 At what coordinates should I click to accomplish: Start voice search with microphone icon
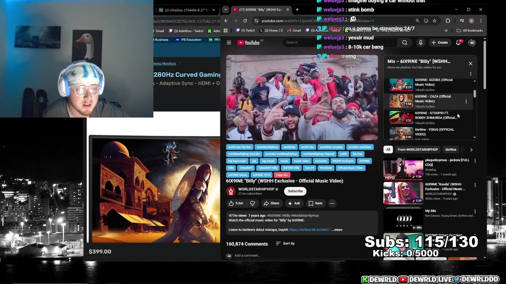pos(421,43)
